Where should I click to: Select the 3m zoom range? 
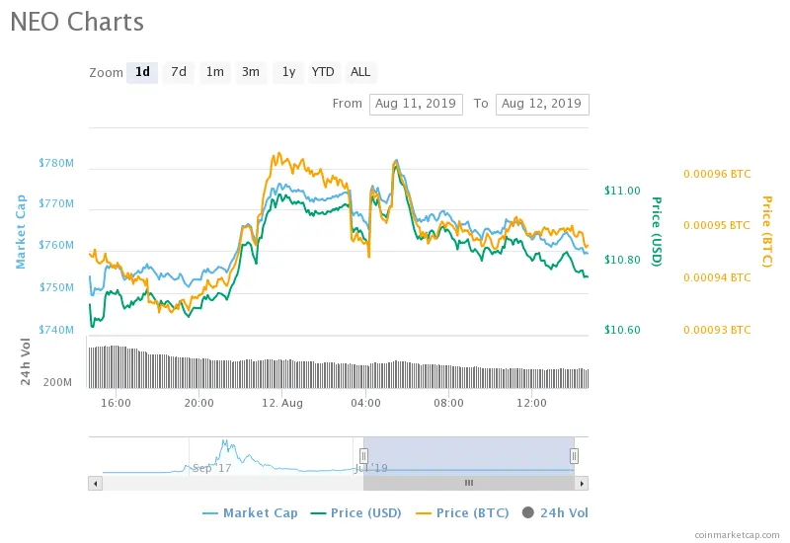point(251,72)
